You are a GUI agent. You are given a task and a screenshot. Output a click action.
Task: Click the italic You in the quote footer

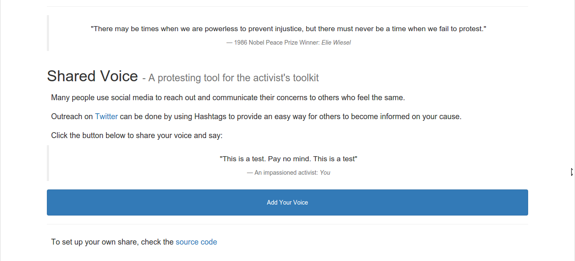[x=325, y=173]
